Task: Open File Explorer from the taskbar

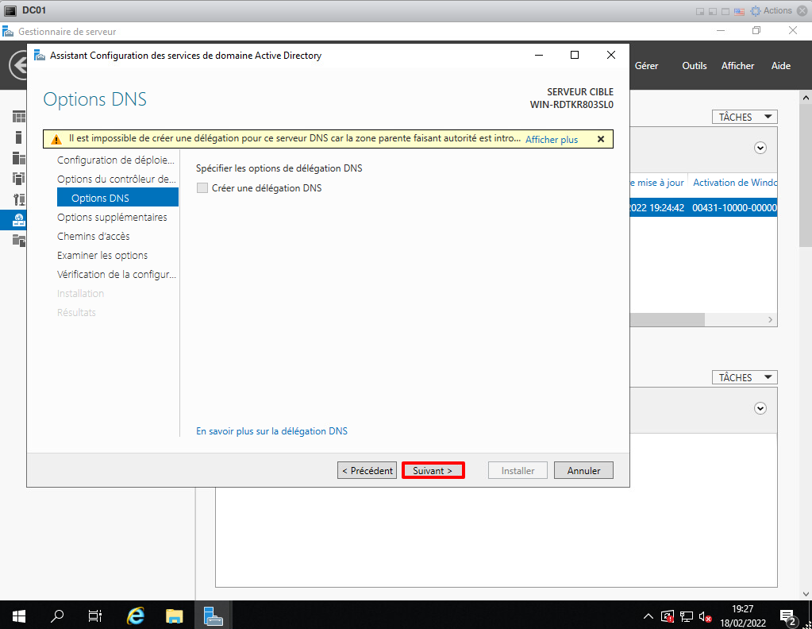Action: click(175, 615)
